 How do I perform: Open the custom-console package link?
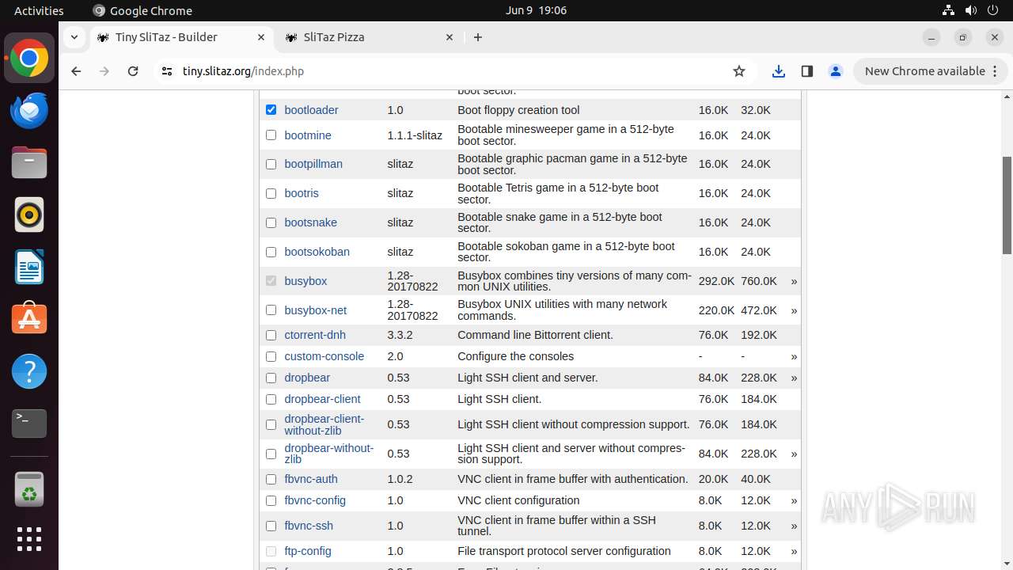point(324,356)
